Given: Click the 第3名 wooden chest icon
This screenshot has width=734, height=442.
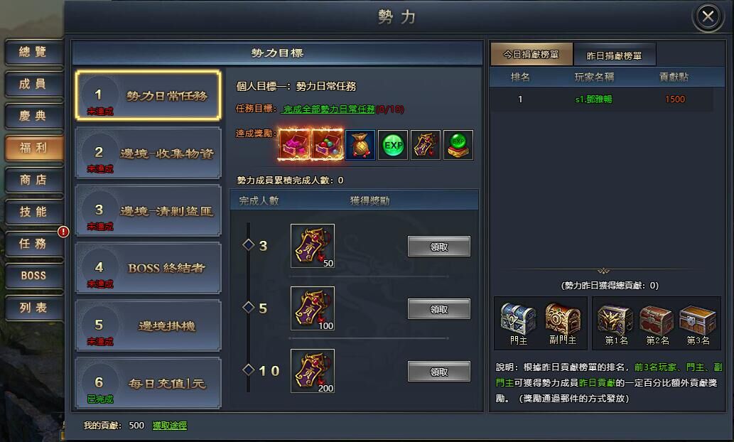Looking at the screenshot, I should click(x=698, y=320).
